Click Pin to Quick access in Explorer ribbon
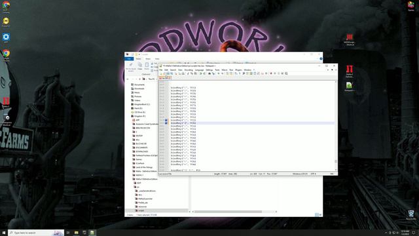Image resolution: width=419 pixels, height=236 pixels. (131, 67)
